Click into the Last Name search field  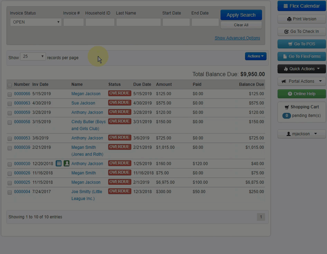[138, 22]
